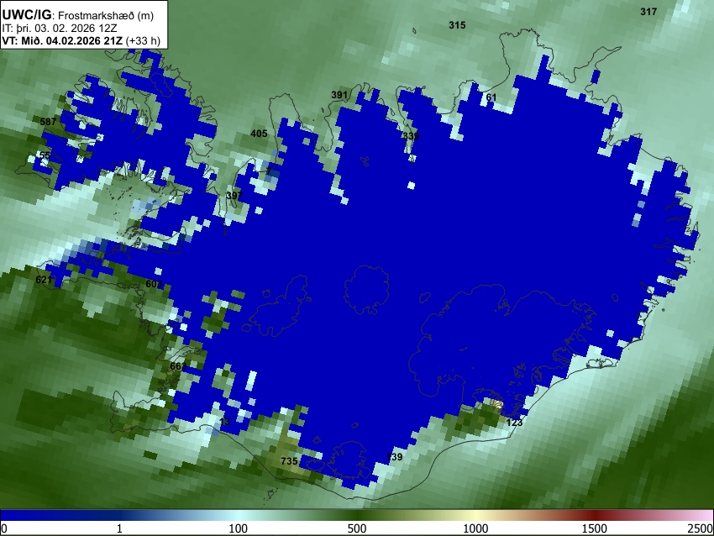This screenshot has width=714, height=536.
Task: Click the '2500' label on the color scale
Action: coord(701,528)
